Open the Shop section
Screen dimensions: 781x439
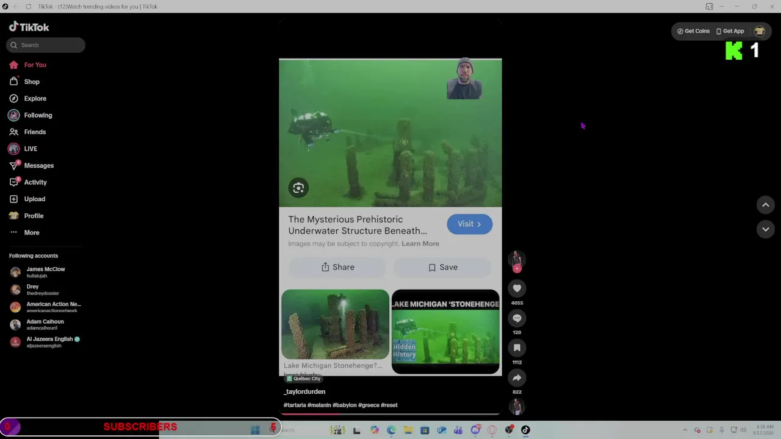pos(24,82)
